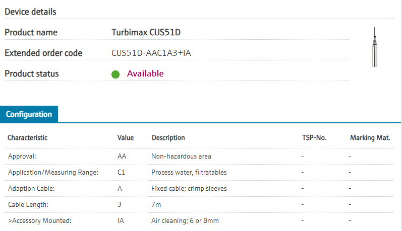Click the Non-hazardous area description
The width and height of the screenshot is (402, 231).
tap(181, 156)
